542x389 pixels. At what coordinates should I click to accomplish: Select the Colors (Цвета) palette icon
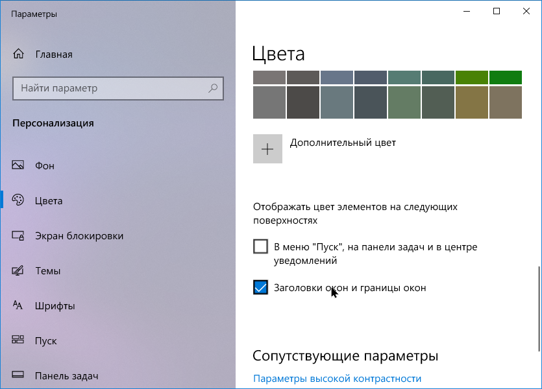[x=18, y=200]
